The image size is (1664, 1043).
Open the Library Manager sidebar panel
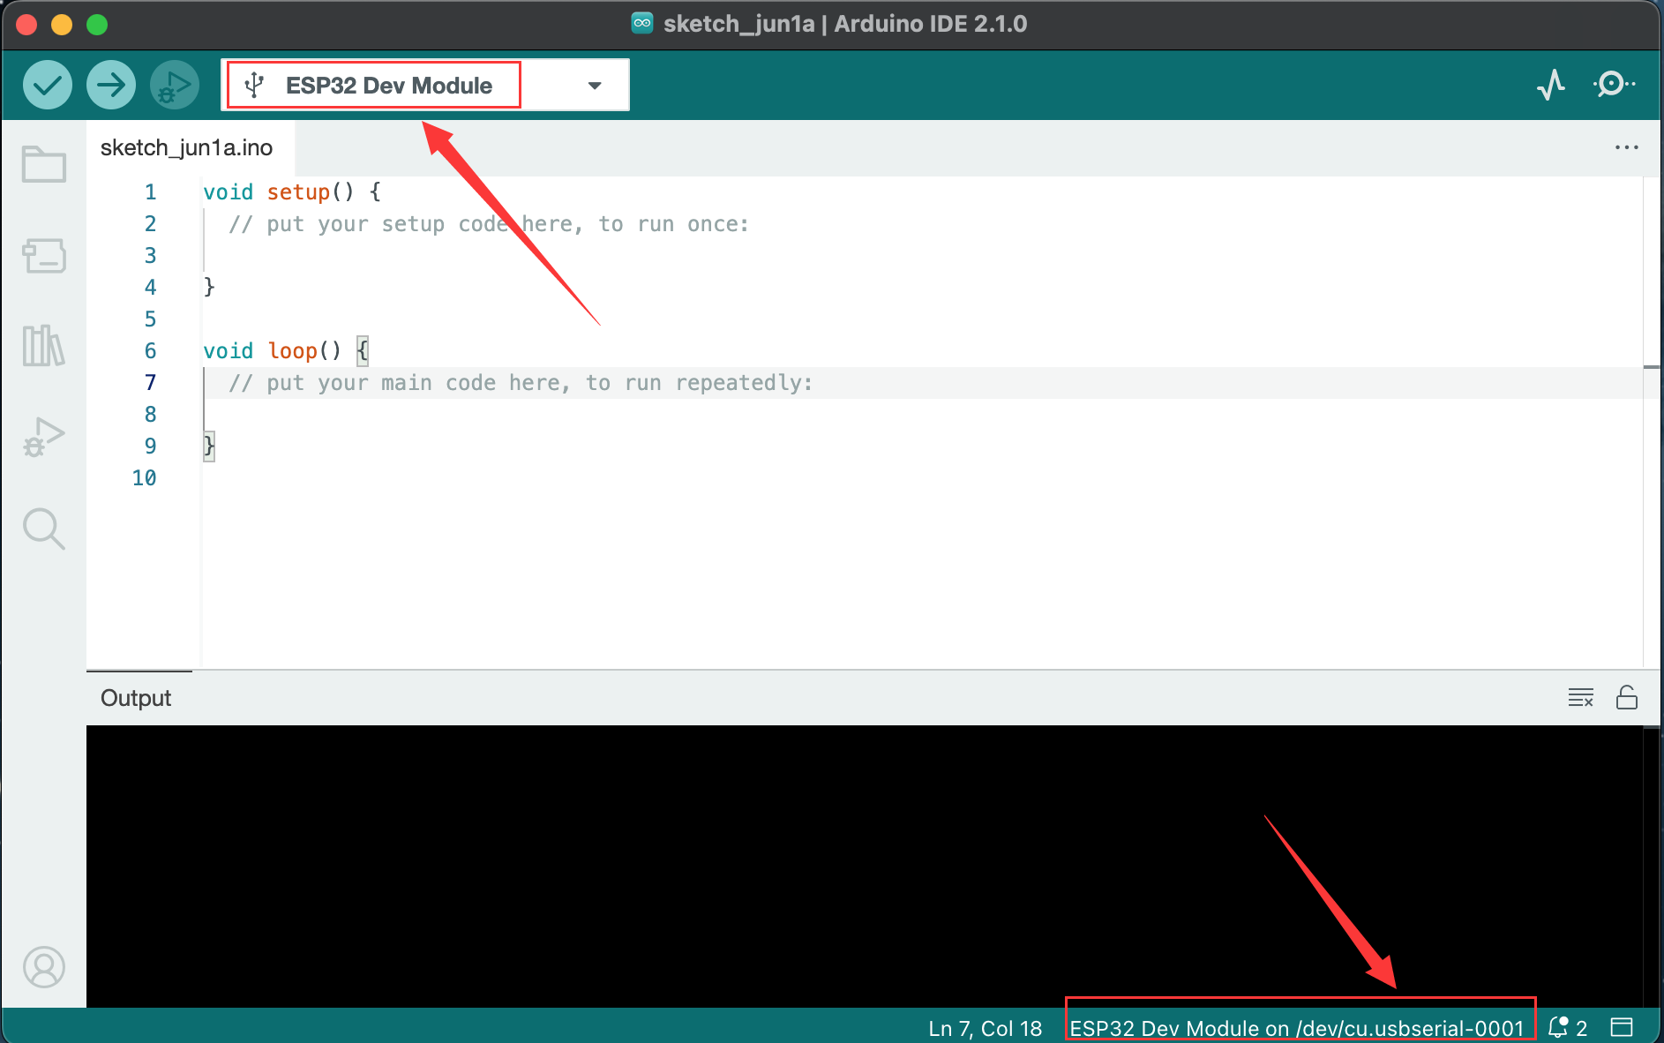click(x=44, y=345)
